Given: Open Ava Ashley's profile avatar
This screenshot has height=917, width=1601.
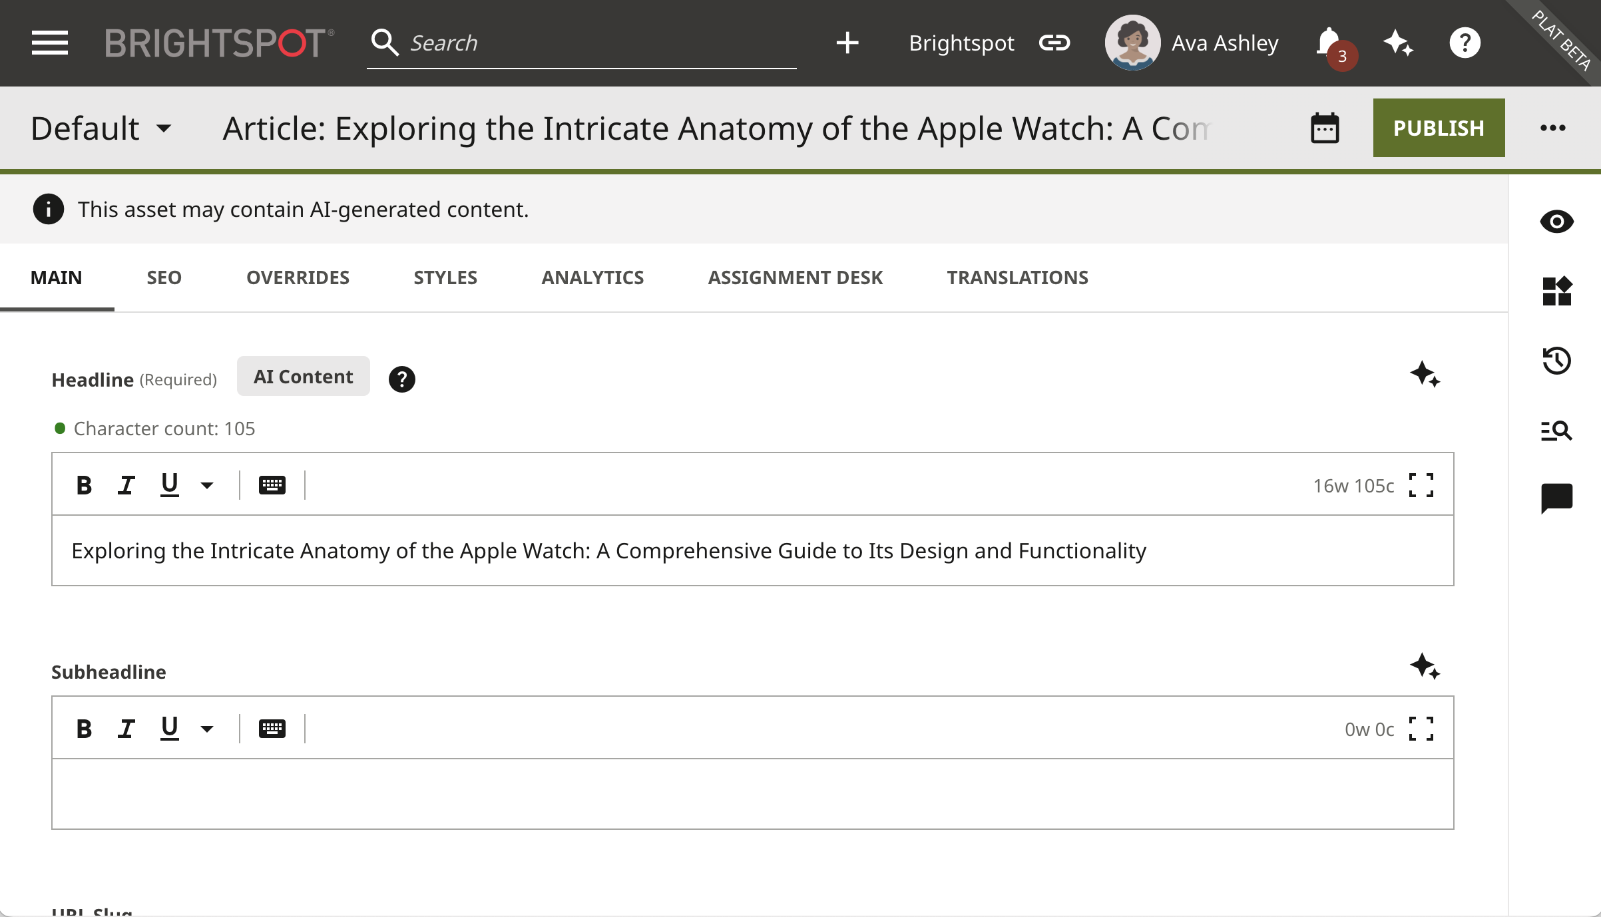Looking at the screenshot, I should click(1132, 43).
